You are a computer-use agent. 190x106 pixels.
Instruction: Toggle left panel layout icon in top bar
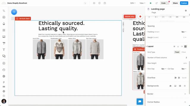coord(94,3)
